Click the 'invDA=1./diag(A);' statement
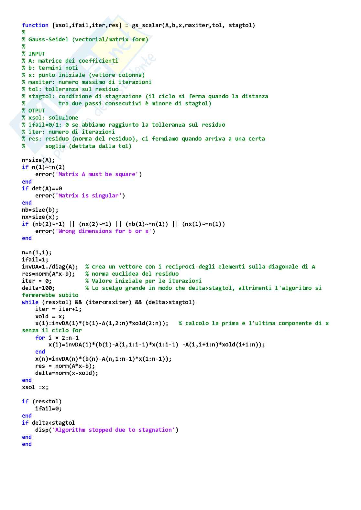This screenshot has width=361, height=510. click(x=50, y=267)
